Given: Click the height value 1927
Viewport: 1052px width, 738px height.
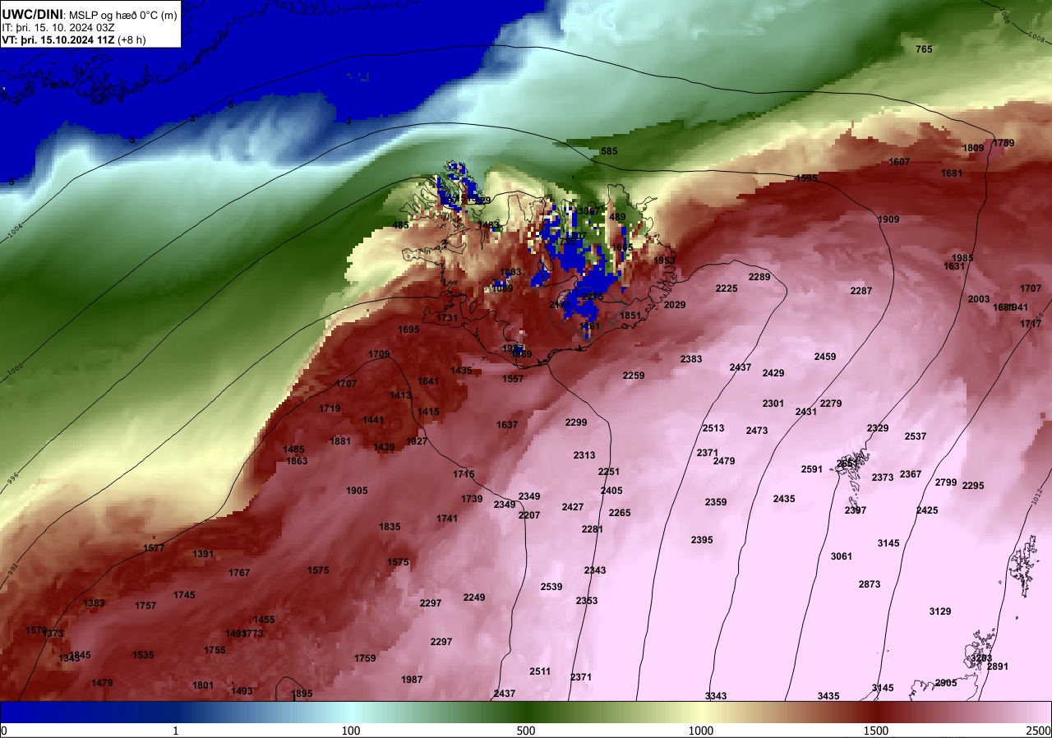Looking at the screenshot, I should pos(417,441).
